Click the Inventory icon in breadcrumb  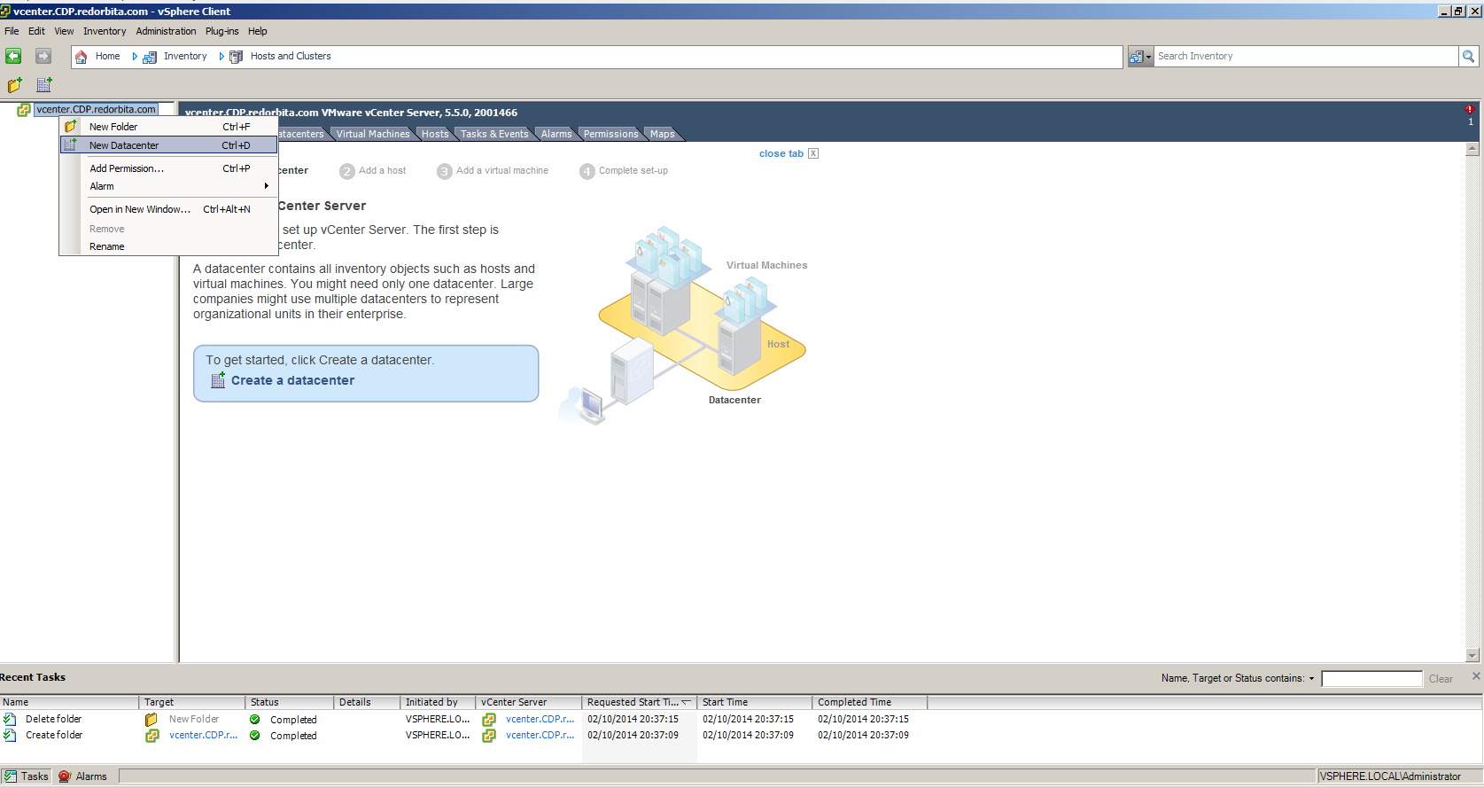(x=150, y=57)
